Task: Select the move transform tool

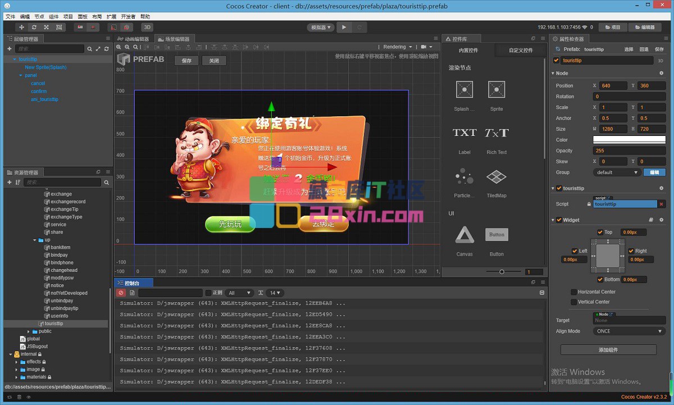Action: (22, 27)
